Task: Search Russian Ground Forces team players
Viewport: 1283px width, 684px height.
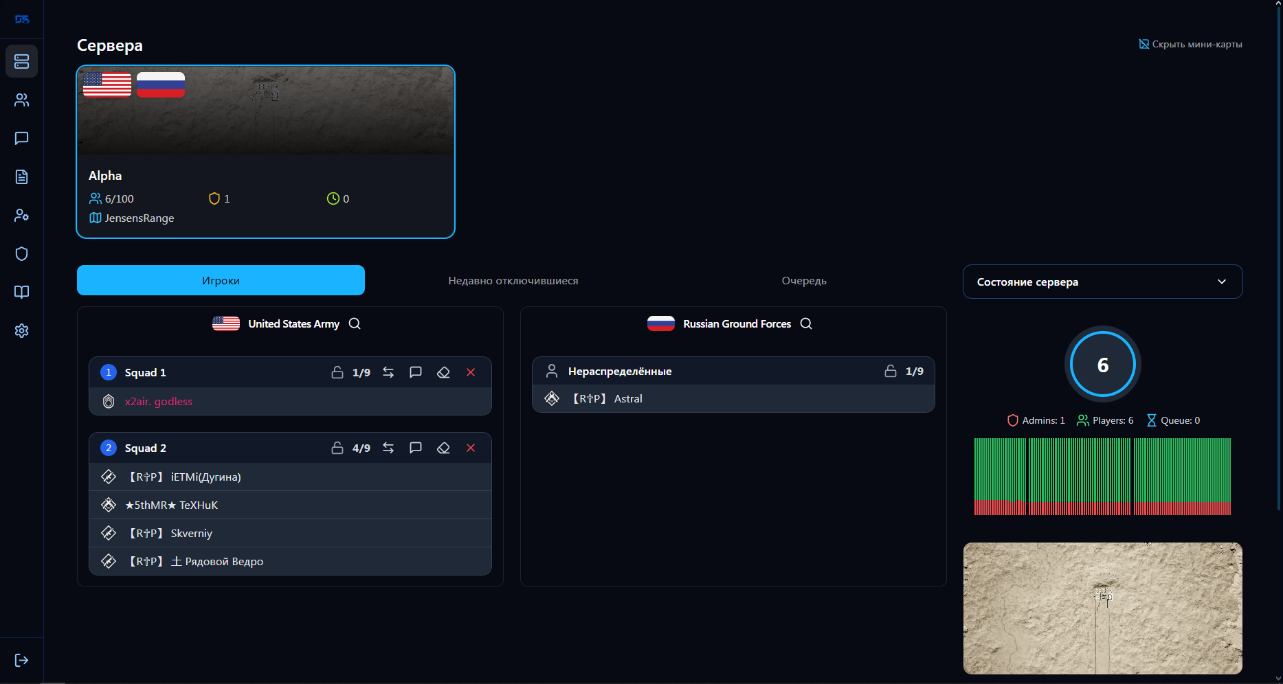Action: [x=806, y=323]
